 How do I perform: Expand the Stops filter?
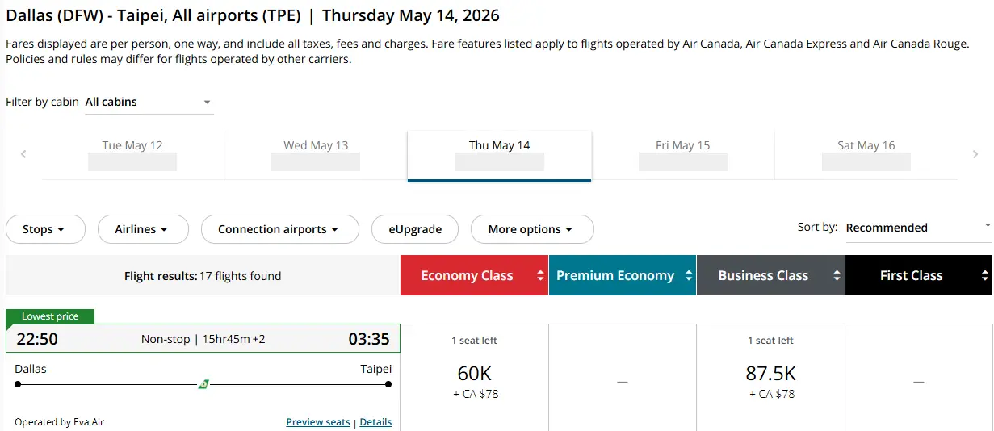coord(45,229)
